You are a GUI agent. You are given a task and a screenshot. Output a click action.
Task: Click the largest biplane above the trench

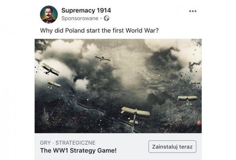click(135, 114)
